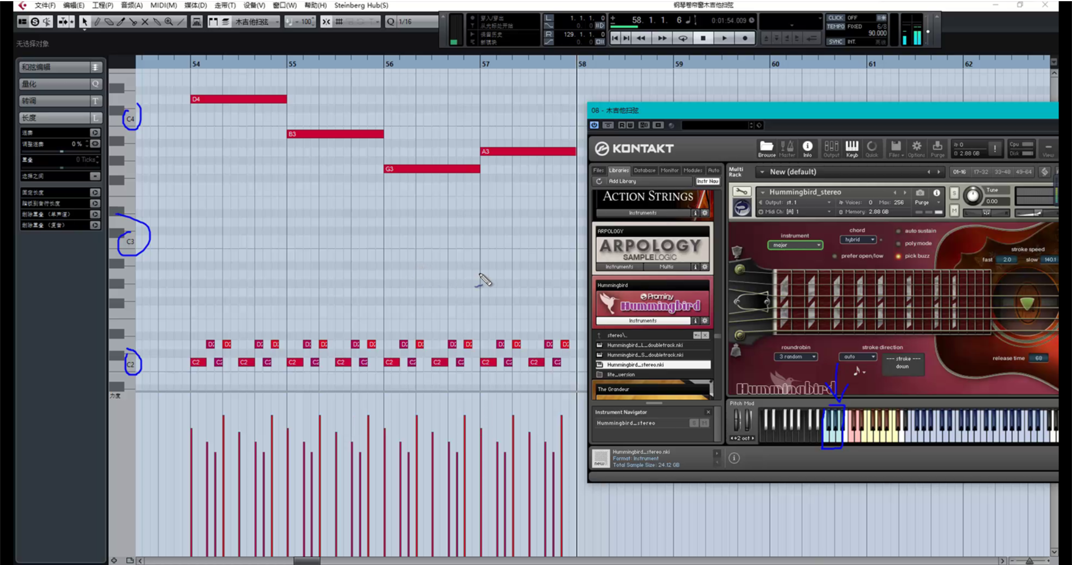Toggle the Cycle loop transport button

(x=683, y=38)
